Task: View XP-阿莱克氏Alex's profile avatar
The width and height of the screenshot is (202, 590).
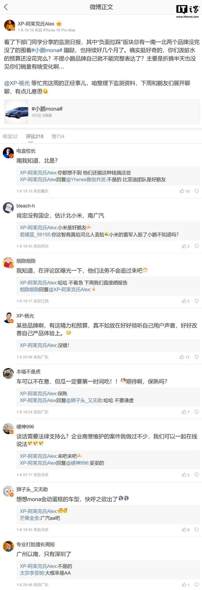Action: [10, 26]
